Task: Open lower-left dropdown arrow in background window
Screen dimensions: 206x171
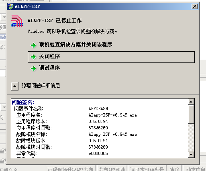Action: tap(4, 107)
